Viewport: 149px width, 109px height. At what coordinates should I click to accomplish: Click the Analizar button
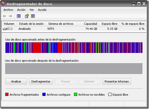16,81
